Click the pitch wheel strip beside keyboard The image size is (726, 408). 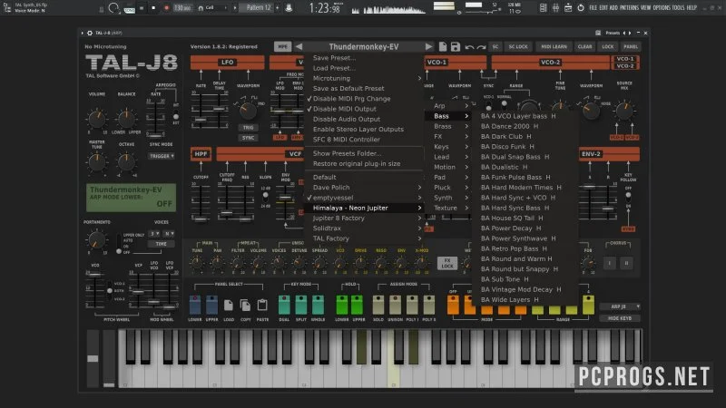point(93,358)
